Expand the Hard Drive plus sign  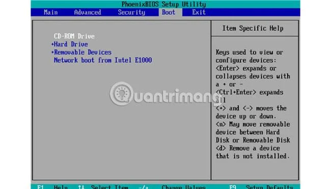[52, 44]
